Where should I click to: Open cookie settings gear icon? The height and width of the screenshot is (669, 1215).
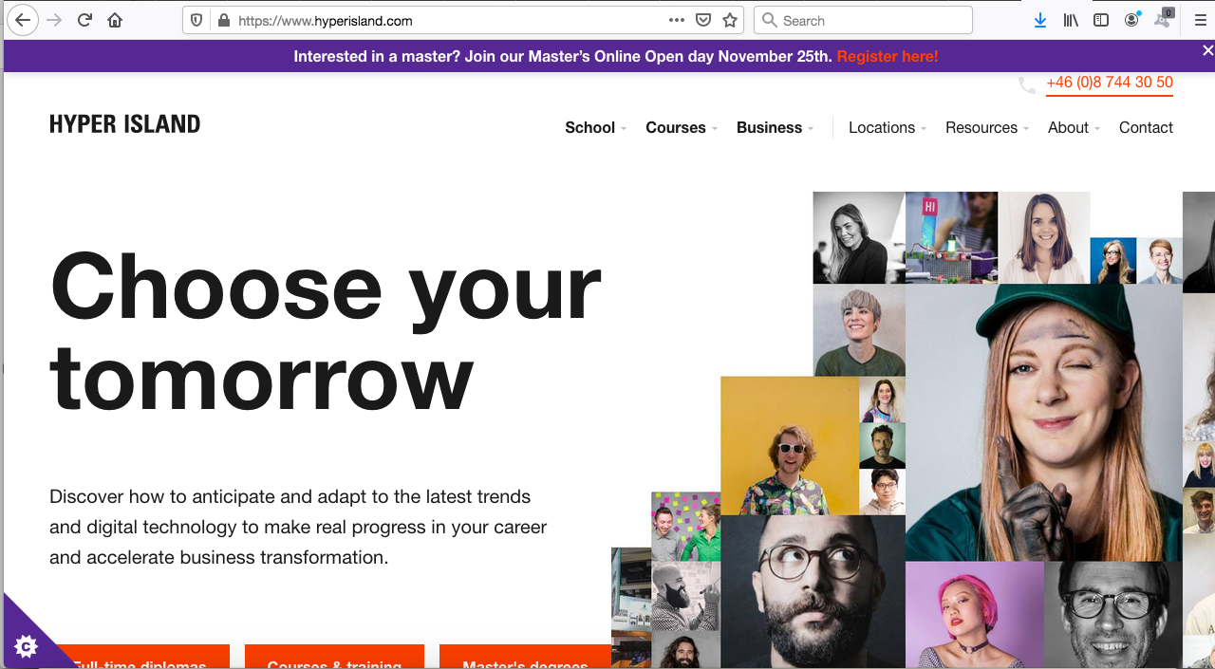pyautogui.click(x=26, y=646)
